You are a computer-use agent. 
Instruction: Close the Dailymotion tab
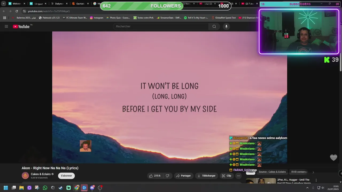click(x=67, y=4)
